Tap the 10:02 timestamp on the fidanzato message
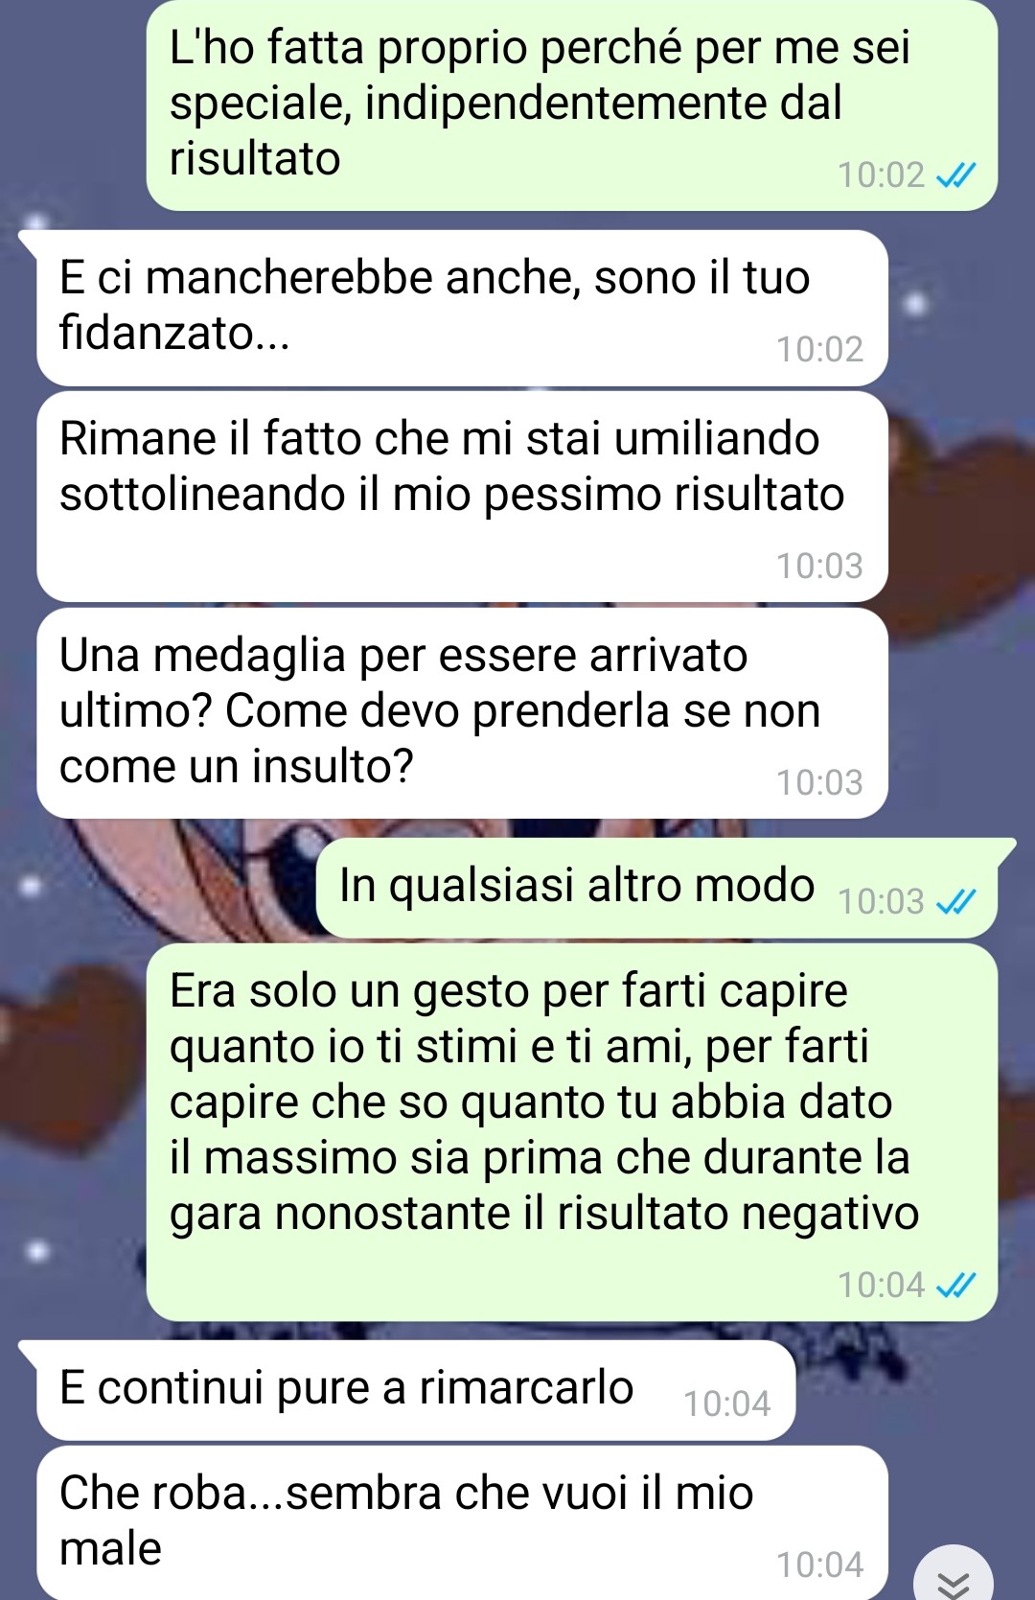Viewport: 1035px width, 1600px height. [x=819, y=350]
